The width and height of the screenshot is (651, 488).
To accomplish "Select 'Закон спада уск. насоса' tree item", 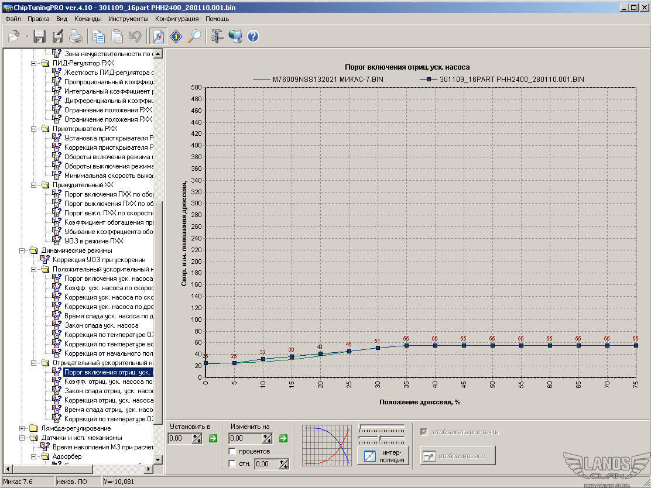I will pos(101,325).
